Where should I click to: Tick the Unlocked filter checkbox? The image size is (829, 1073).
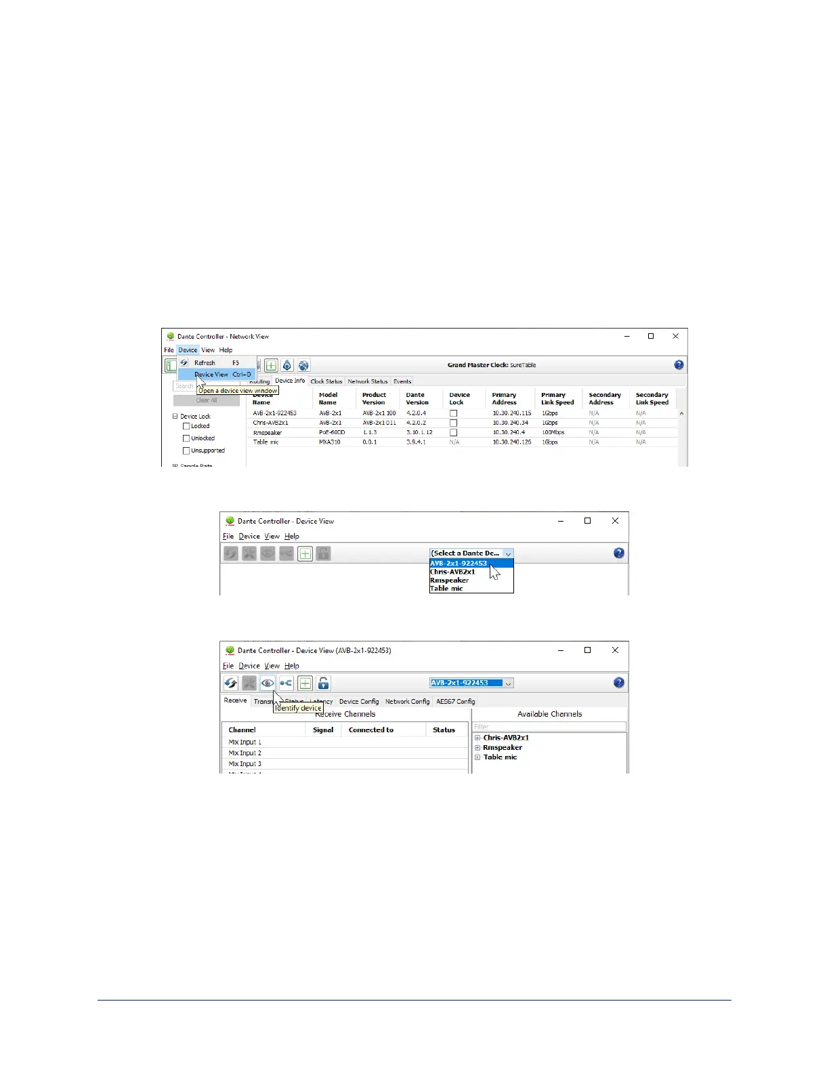pos(186,438)
